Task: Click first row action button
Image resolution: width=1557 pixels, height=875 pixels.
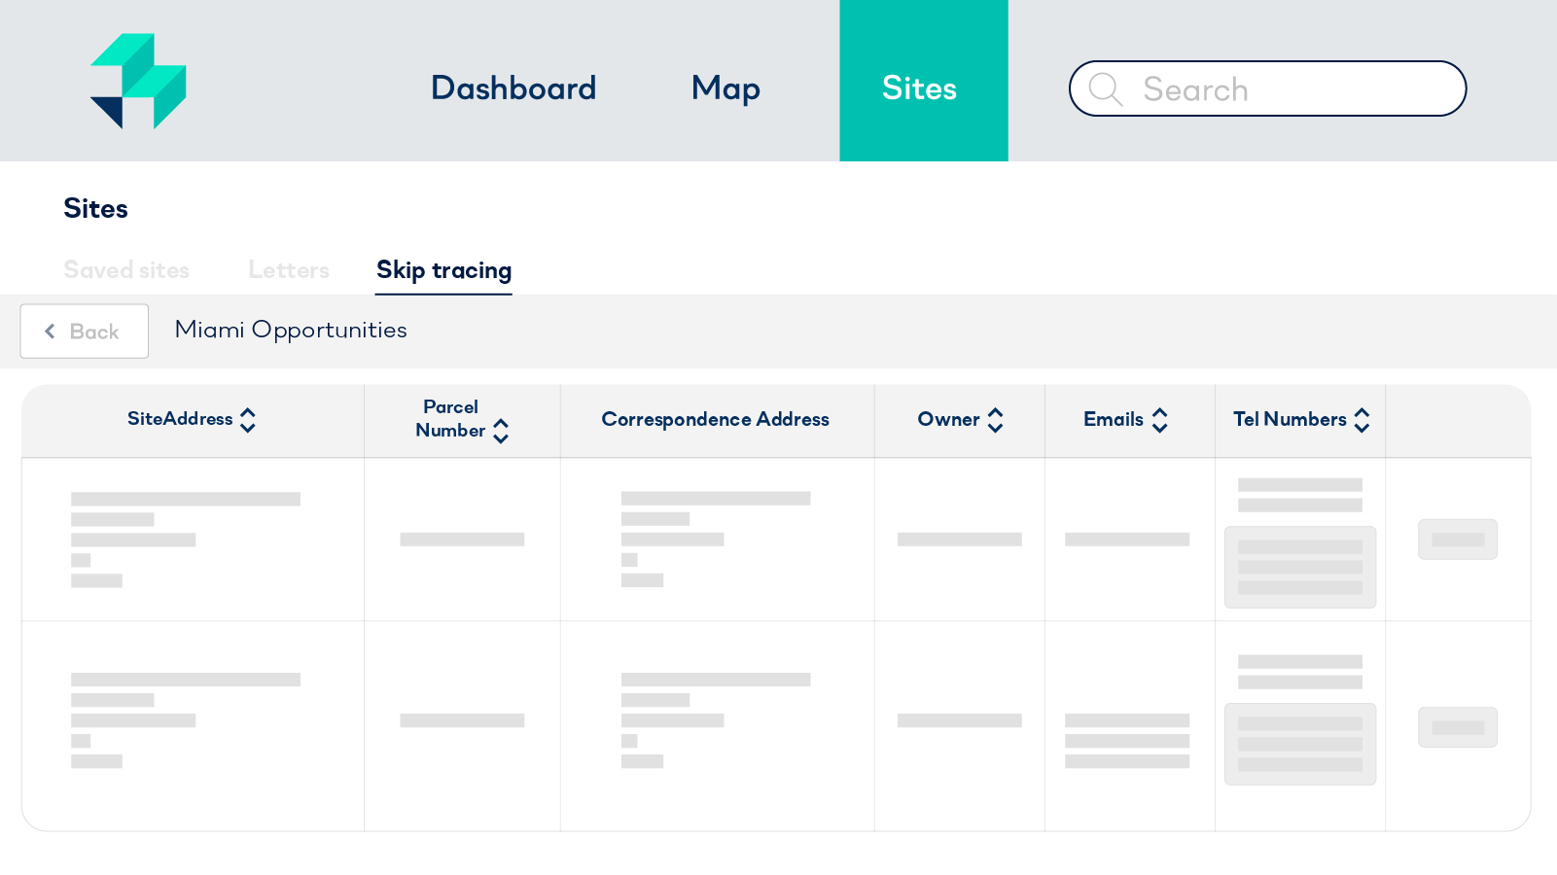Action: point(1457,540)
